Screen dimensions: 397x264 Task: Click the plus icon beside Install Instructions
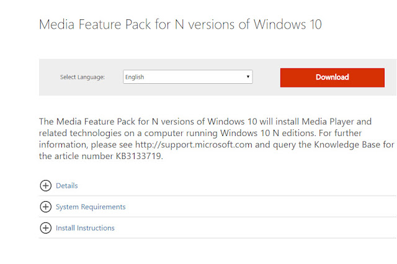coord(45,228)
